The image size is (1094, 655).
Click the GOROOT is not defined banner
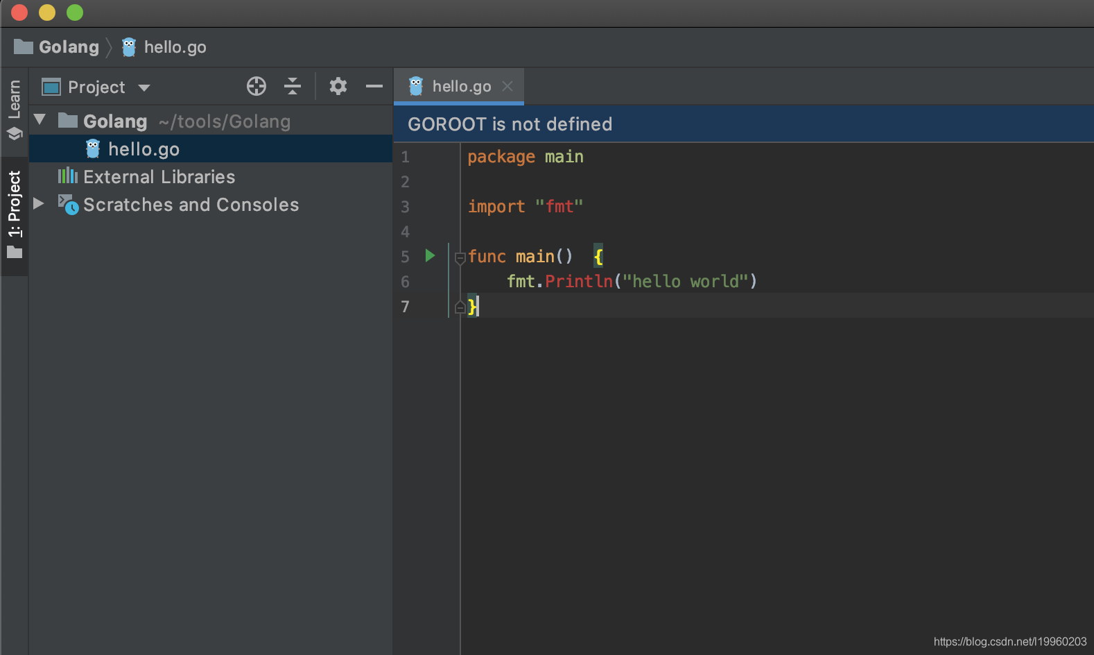pos(743,124)
